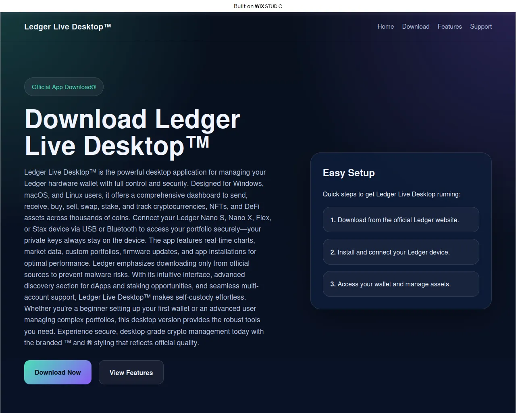Click the View Features button
This screenshot has height=413, width=516.
[x=131, y=372]
